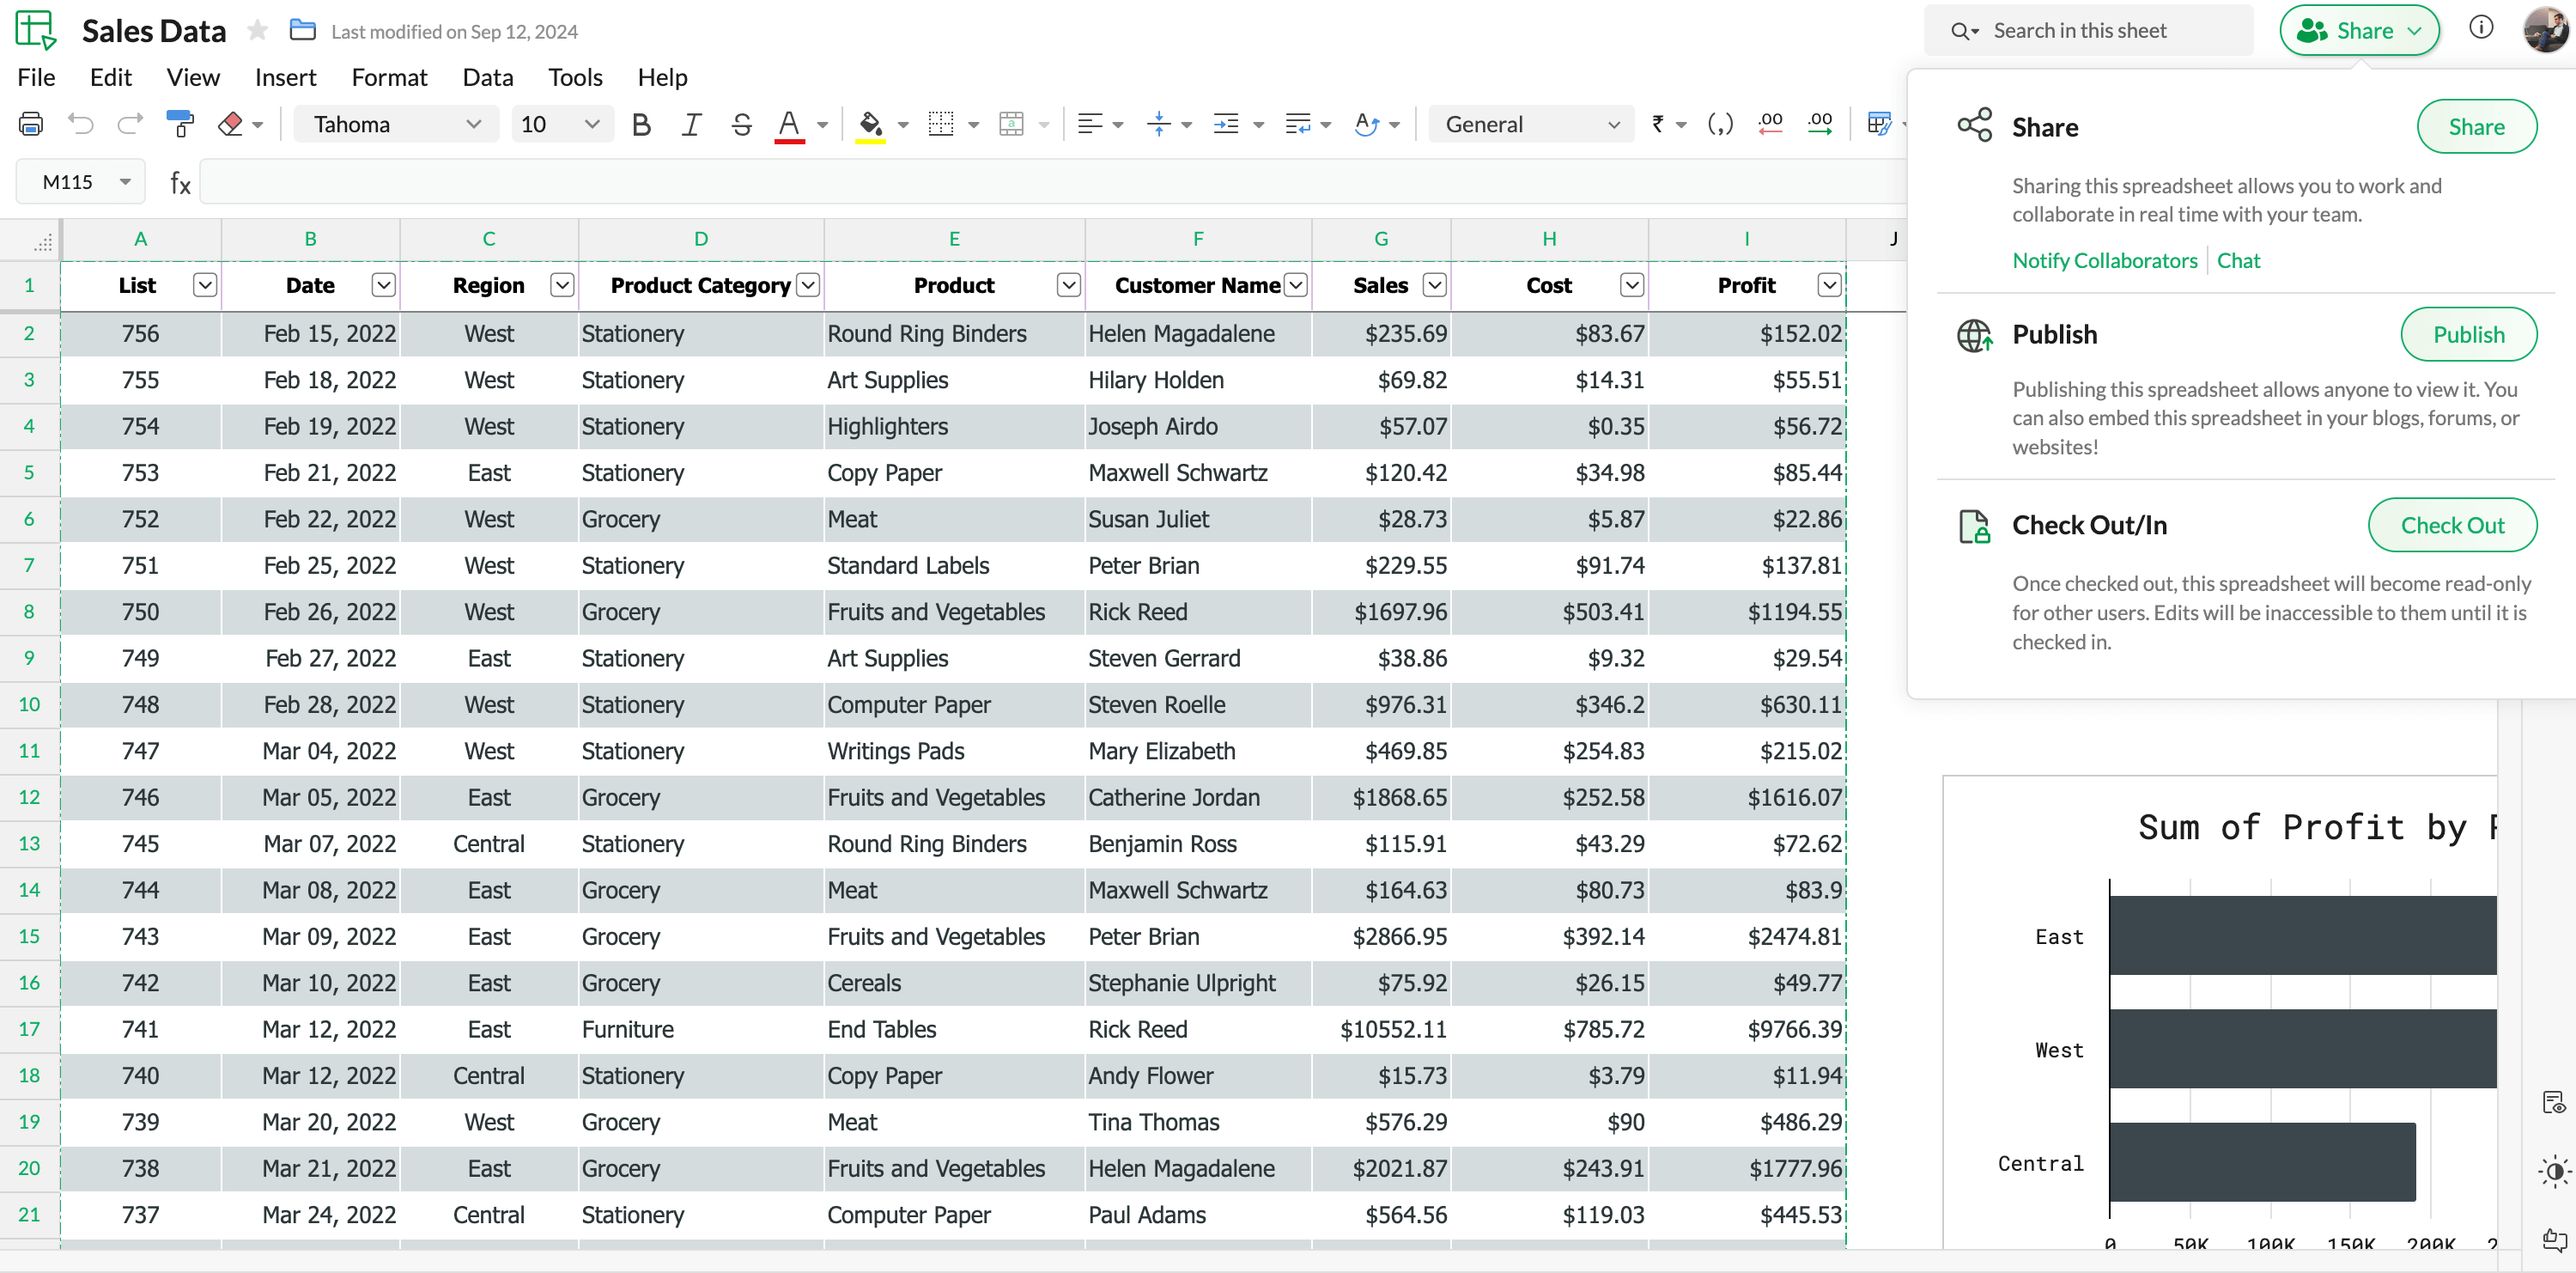Open the Chat link in Share panel
The width and height of the screenshot is (2576, 1273).
point(2239,260)
